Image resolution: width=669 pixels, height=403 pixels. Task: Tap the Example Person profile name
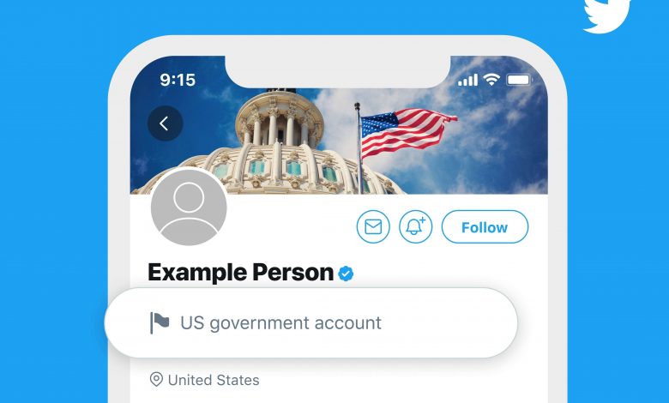[x=241, y=273]
